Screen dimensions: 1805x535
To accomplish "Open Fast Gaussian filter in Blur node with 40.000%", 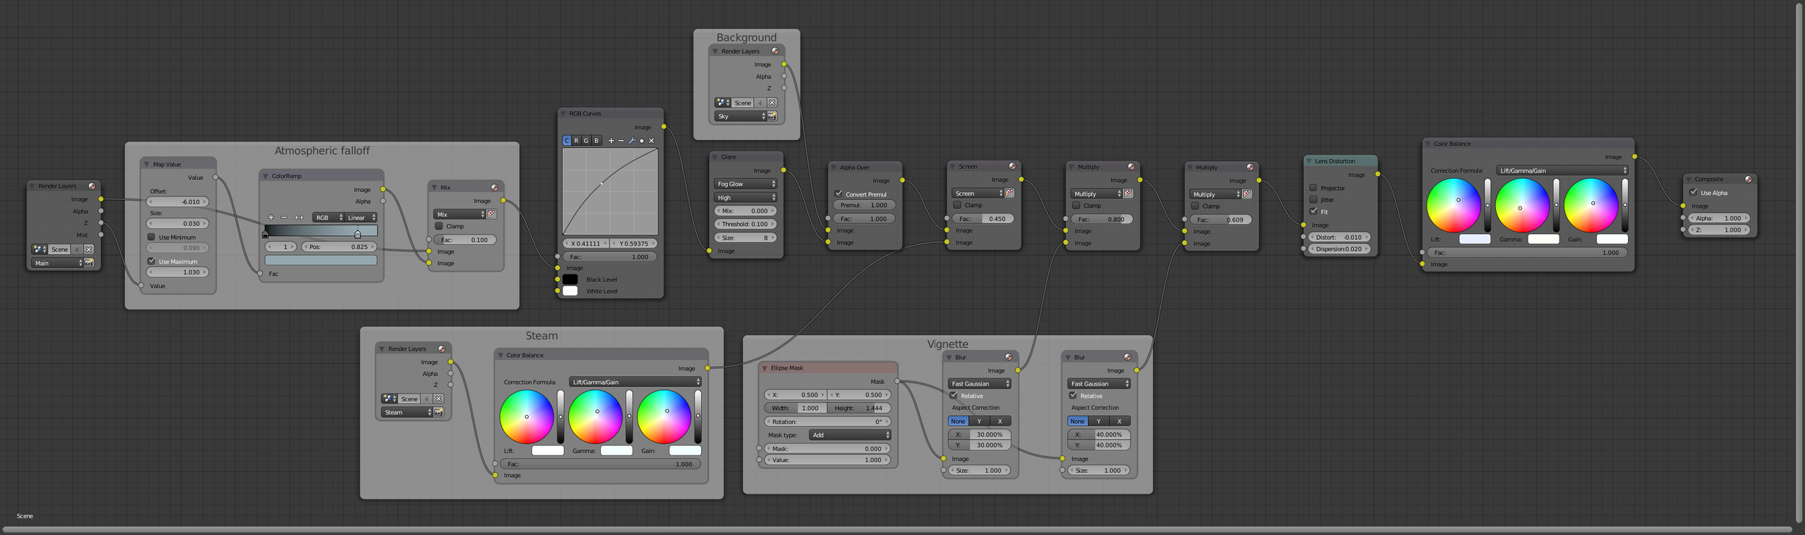I will pos(1099,384).
